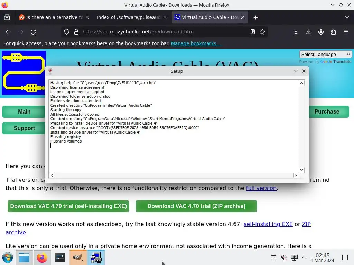Follow the 'full version' link

[261, 188]
